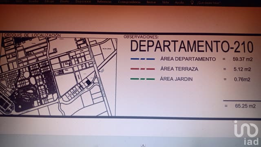Click the location sketch map image
The width and height of the screenshot is (261, 147).
(x=58, y=77)
